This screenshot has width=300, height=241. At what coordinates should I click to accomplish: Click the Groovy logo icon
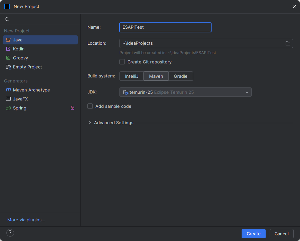tap(8, 58)
